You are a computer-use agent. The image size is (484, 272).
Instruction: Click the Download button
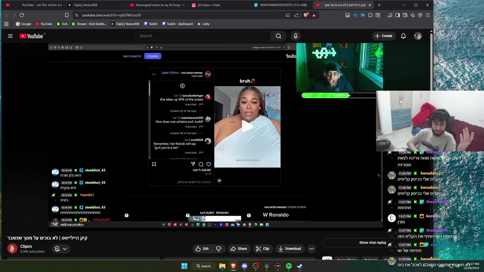[290, 249]
